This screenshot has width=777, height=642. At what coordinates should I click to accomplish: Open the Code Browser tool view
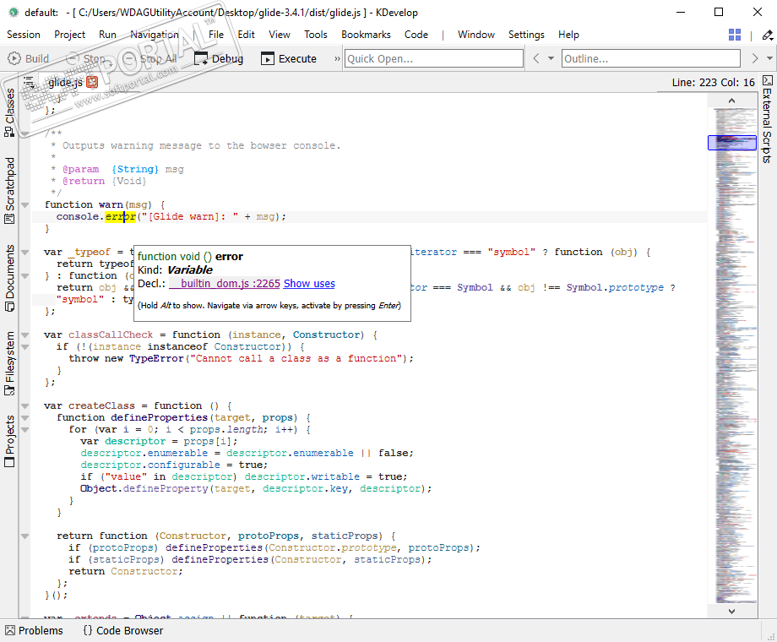pyautogui.click(x=122, y=630)
